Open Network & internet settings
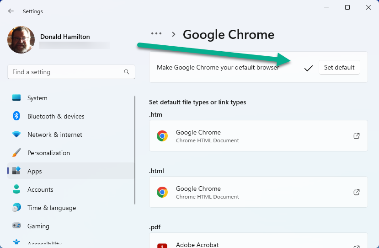This screenshot has height=248, width=379. [71, 135]
